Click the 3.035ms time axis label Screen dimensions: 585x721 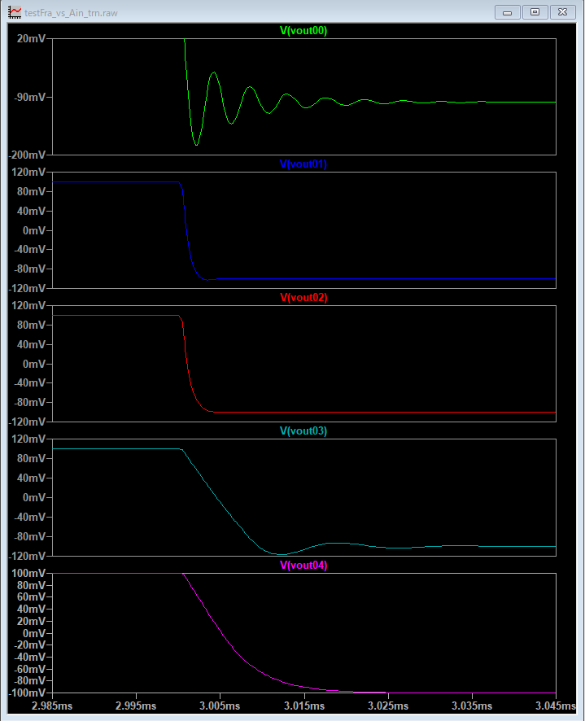tap(472, 706)
